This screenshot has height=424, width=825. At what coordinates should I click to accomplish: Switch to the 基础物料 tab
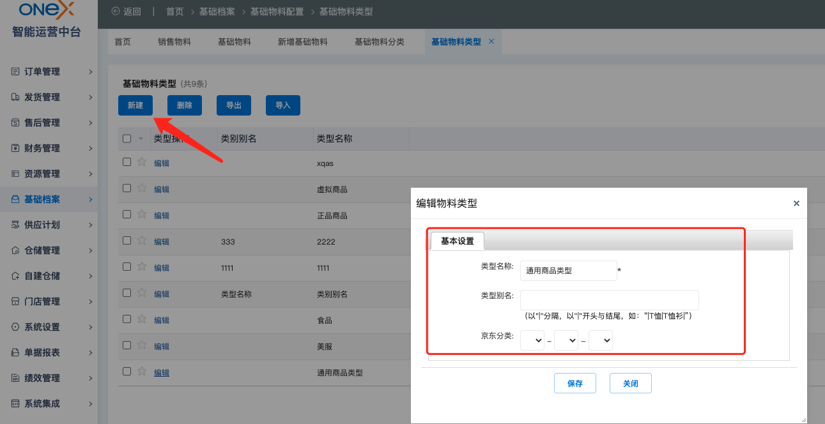235,42
